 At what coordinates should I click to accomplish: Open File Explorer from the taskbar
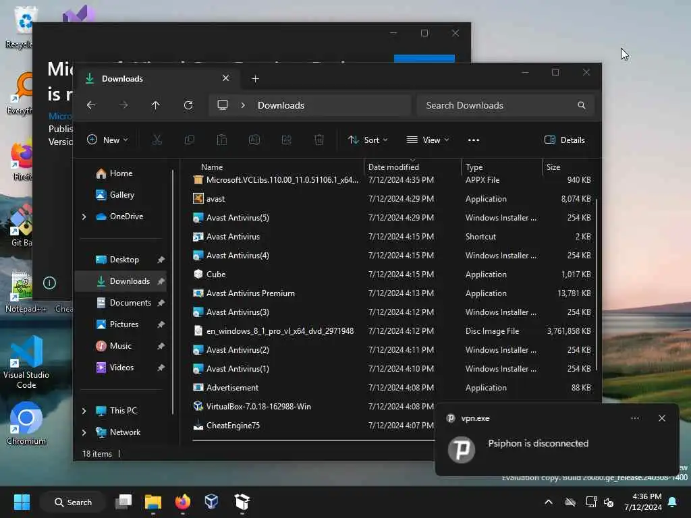pyautogui.click(x=153, y=502)
